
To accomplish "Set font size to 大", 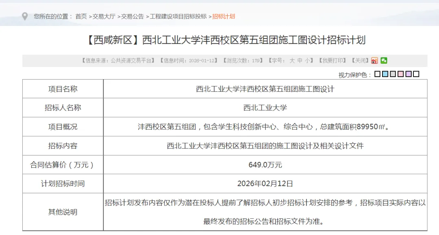I will pos(292,60).
